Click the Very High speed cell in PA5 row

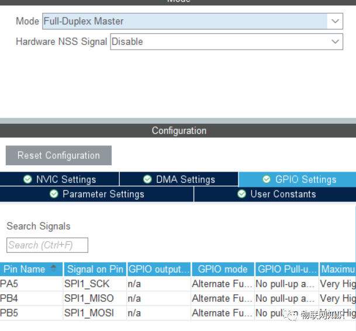click(338, 284)
